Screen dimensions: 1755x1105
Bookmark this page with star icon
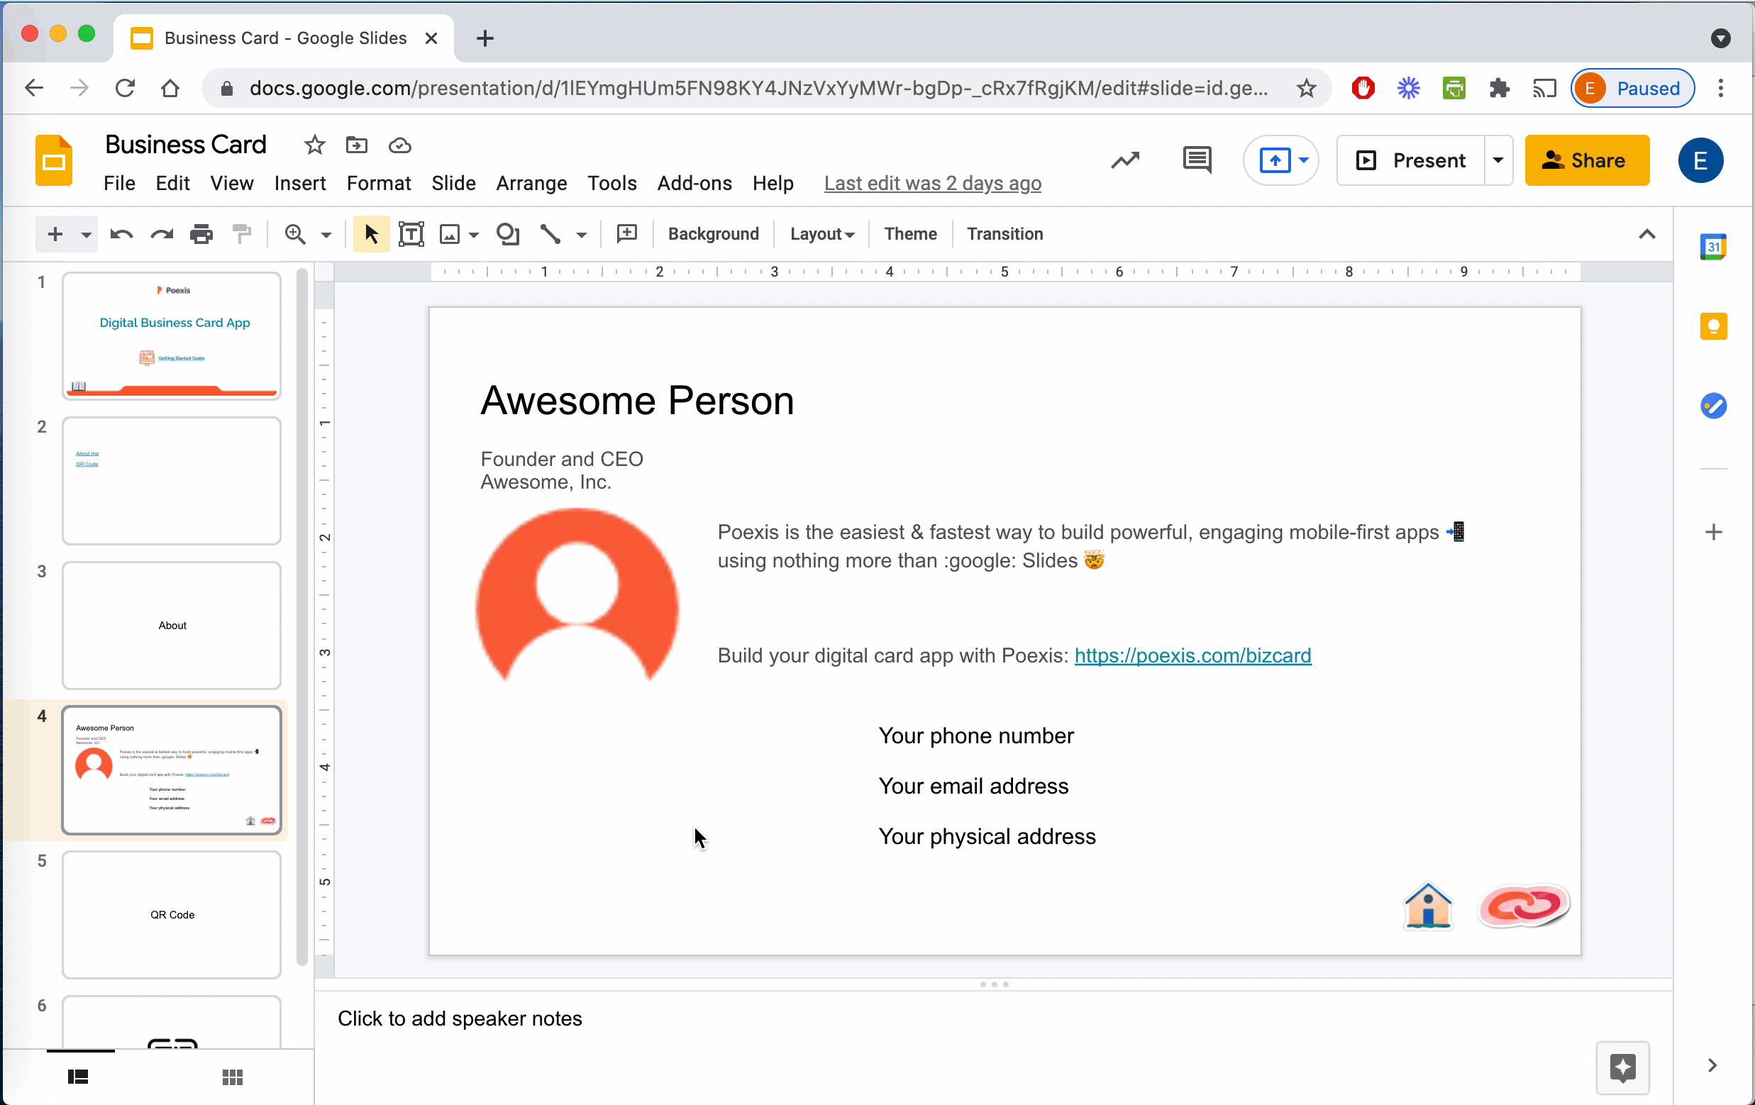[1306, 89]
